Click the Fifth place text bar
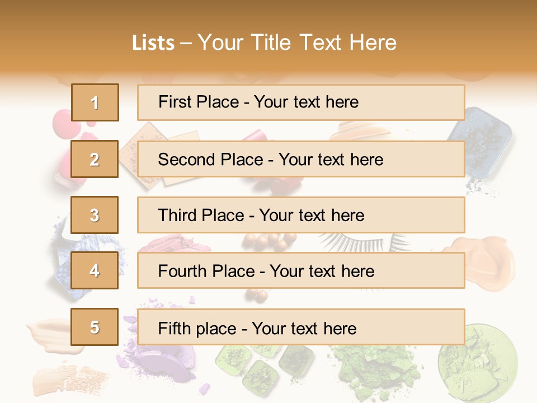Image resolution: width=537 pixels, height=403 pixels. [301, 327]
